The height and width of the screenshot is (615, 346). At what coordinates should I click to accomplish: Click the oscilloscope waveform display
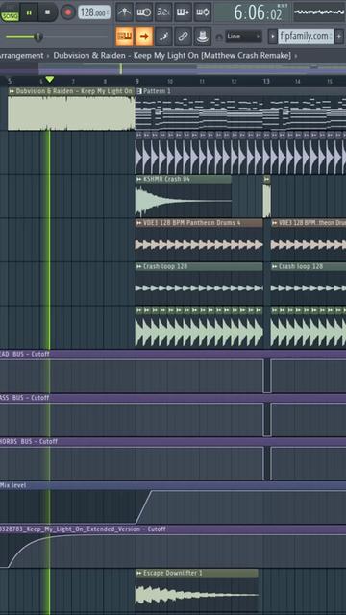(319, 12)
